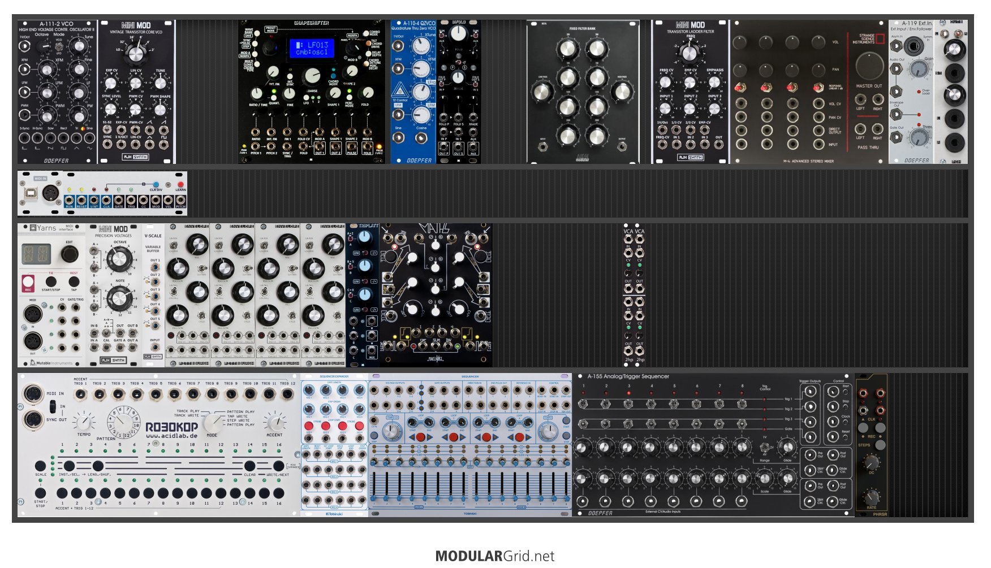The image size is (991, 568).
Task: Click the PITCH jack on the MIDI IN module
Action: coord(180,200)
